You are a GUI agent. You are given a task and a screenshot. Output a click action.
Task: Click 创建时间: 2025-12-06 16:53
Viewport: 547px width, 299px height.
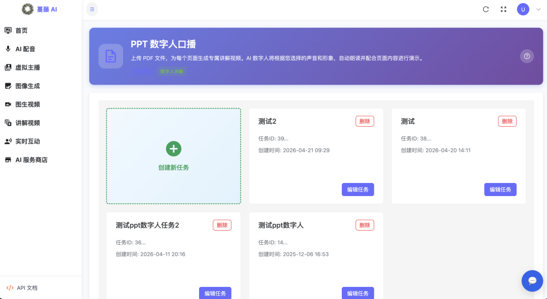click(x=293, y=254)
